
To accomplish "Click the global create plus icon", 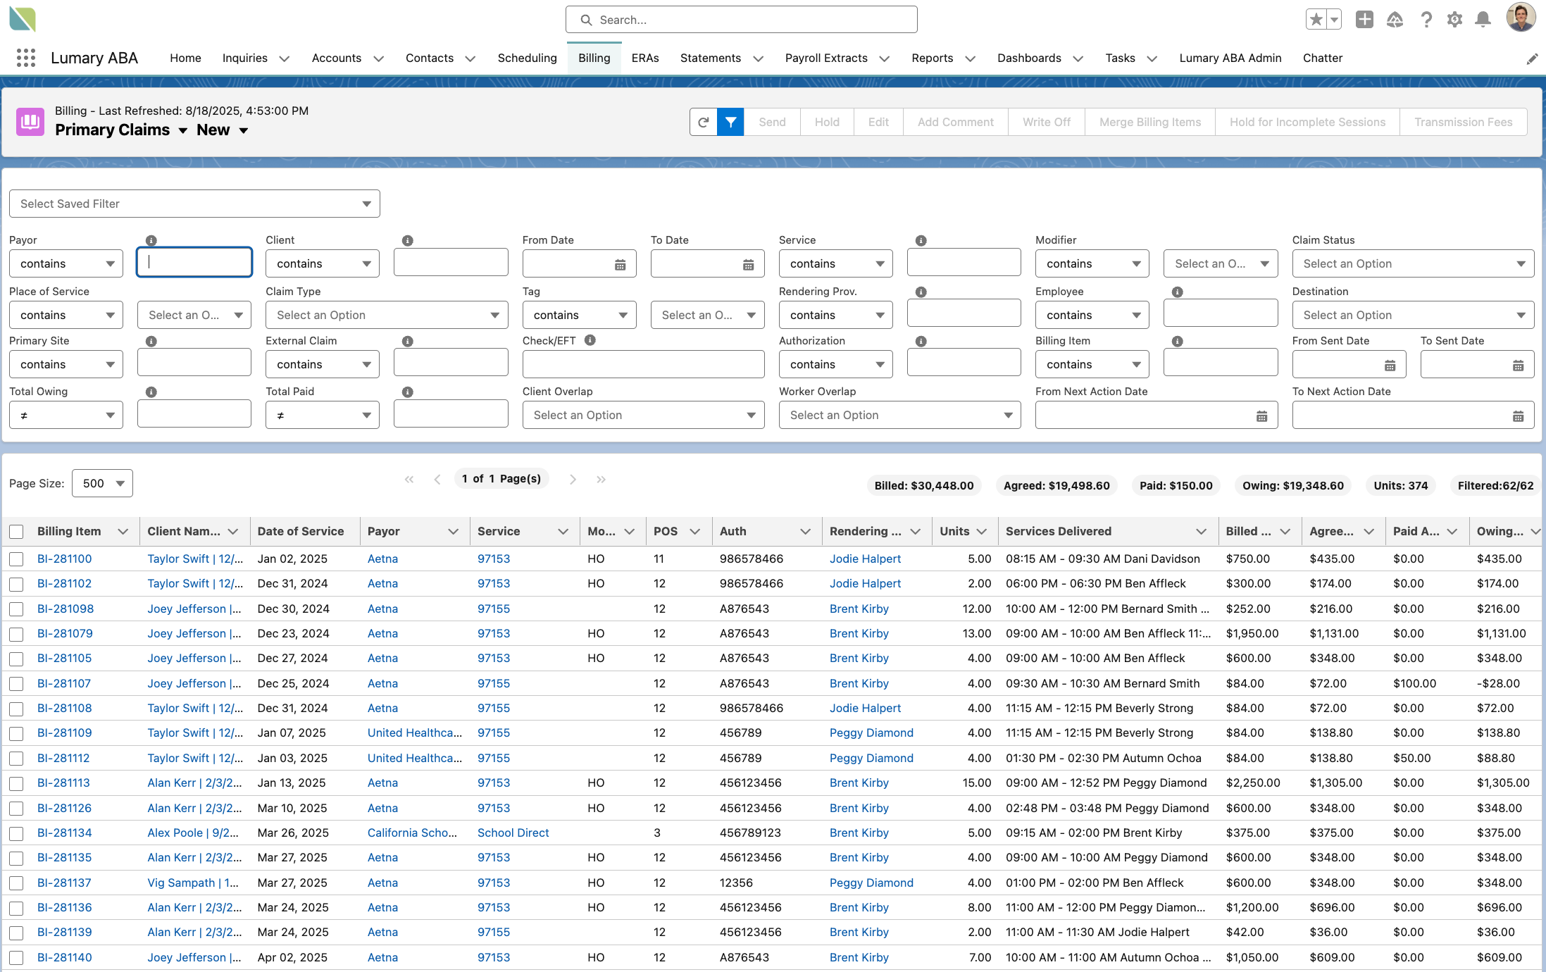I will pos(1364,20).
